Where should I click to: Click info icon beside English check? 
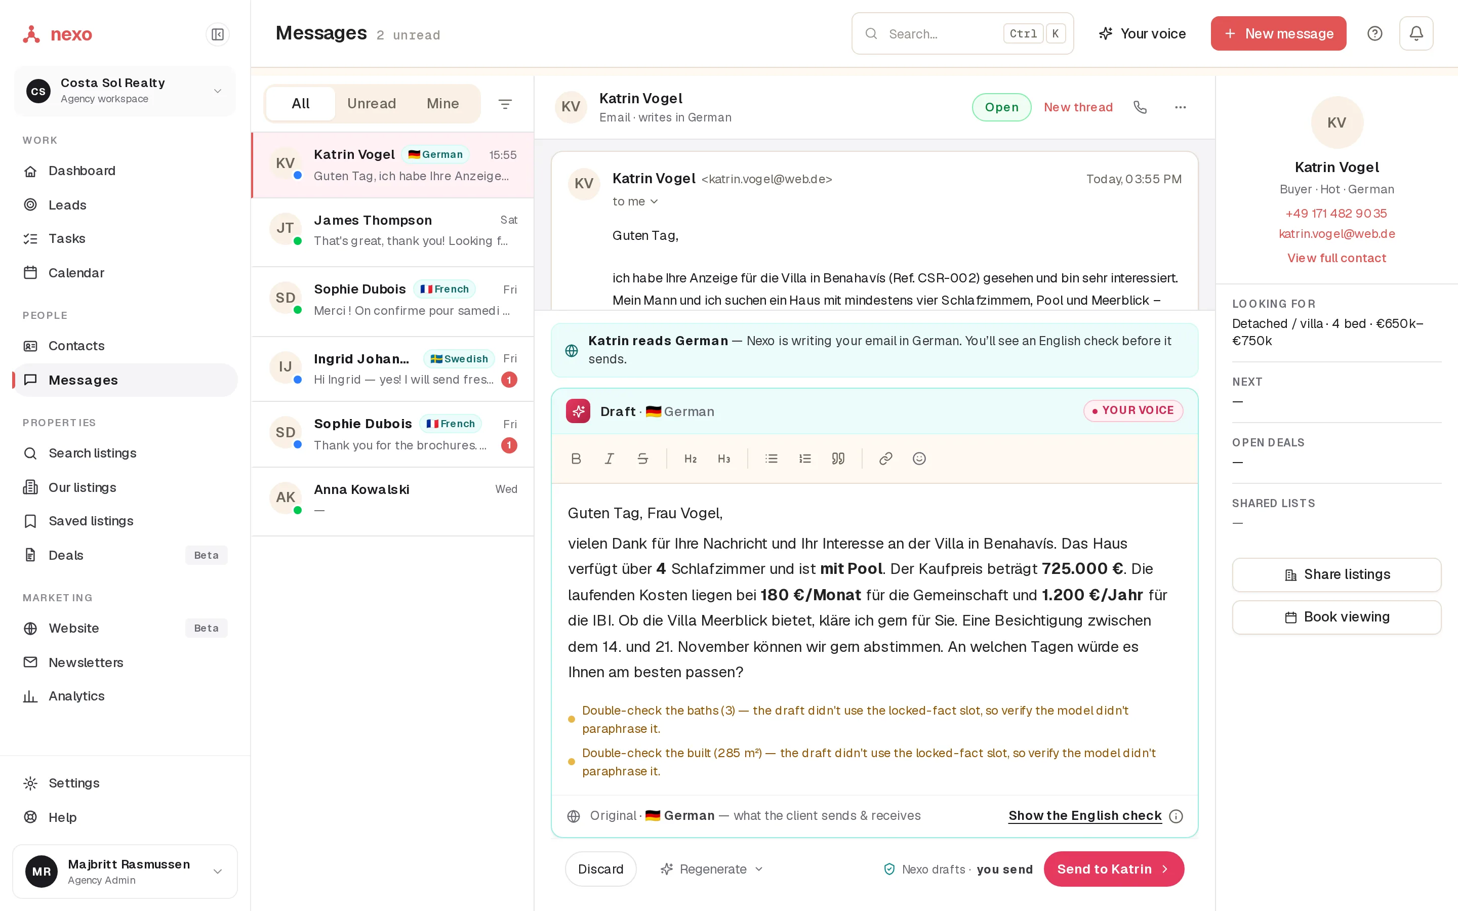1176,816
